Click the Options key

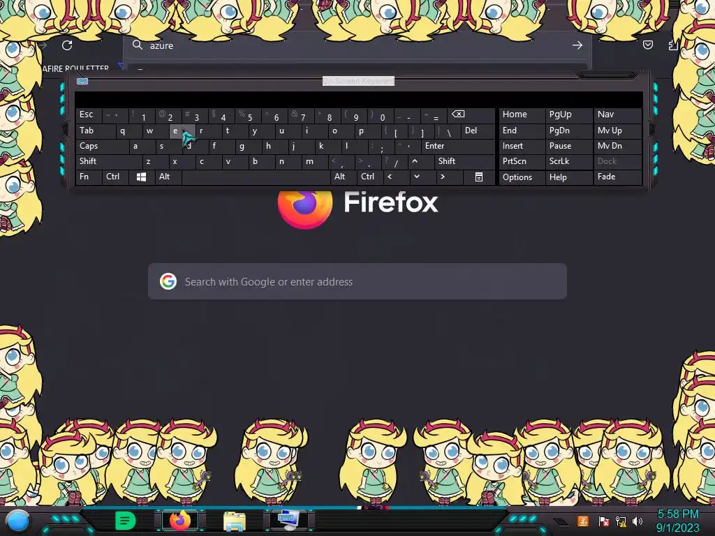(522, 177)
